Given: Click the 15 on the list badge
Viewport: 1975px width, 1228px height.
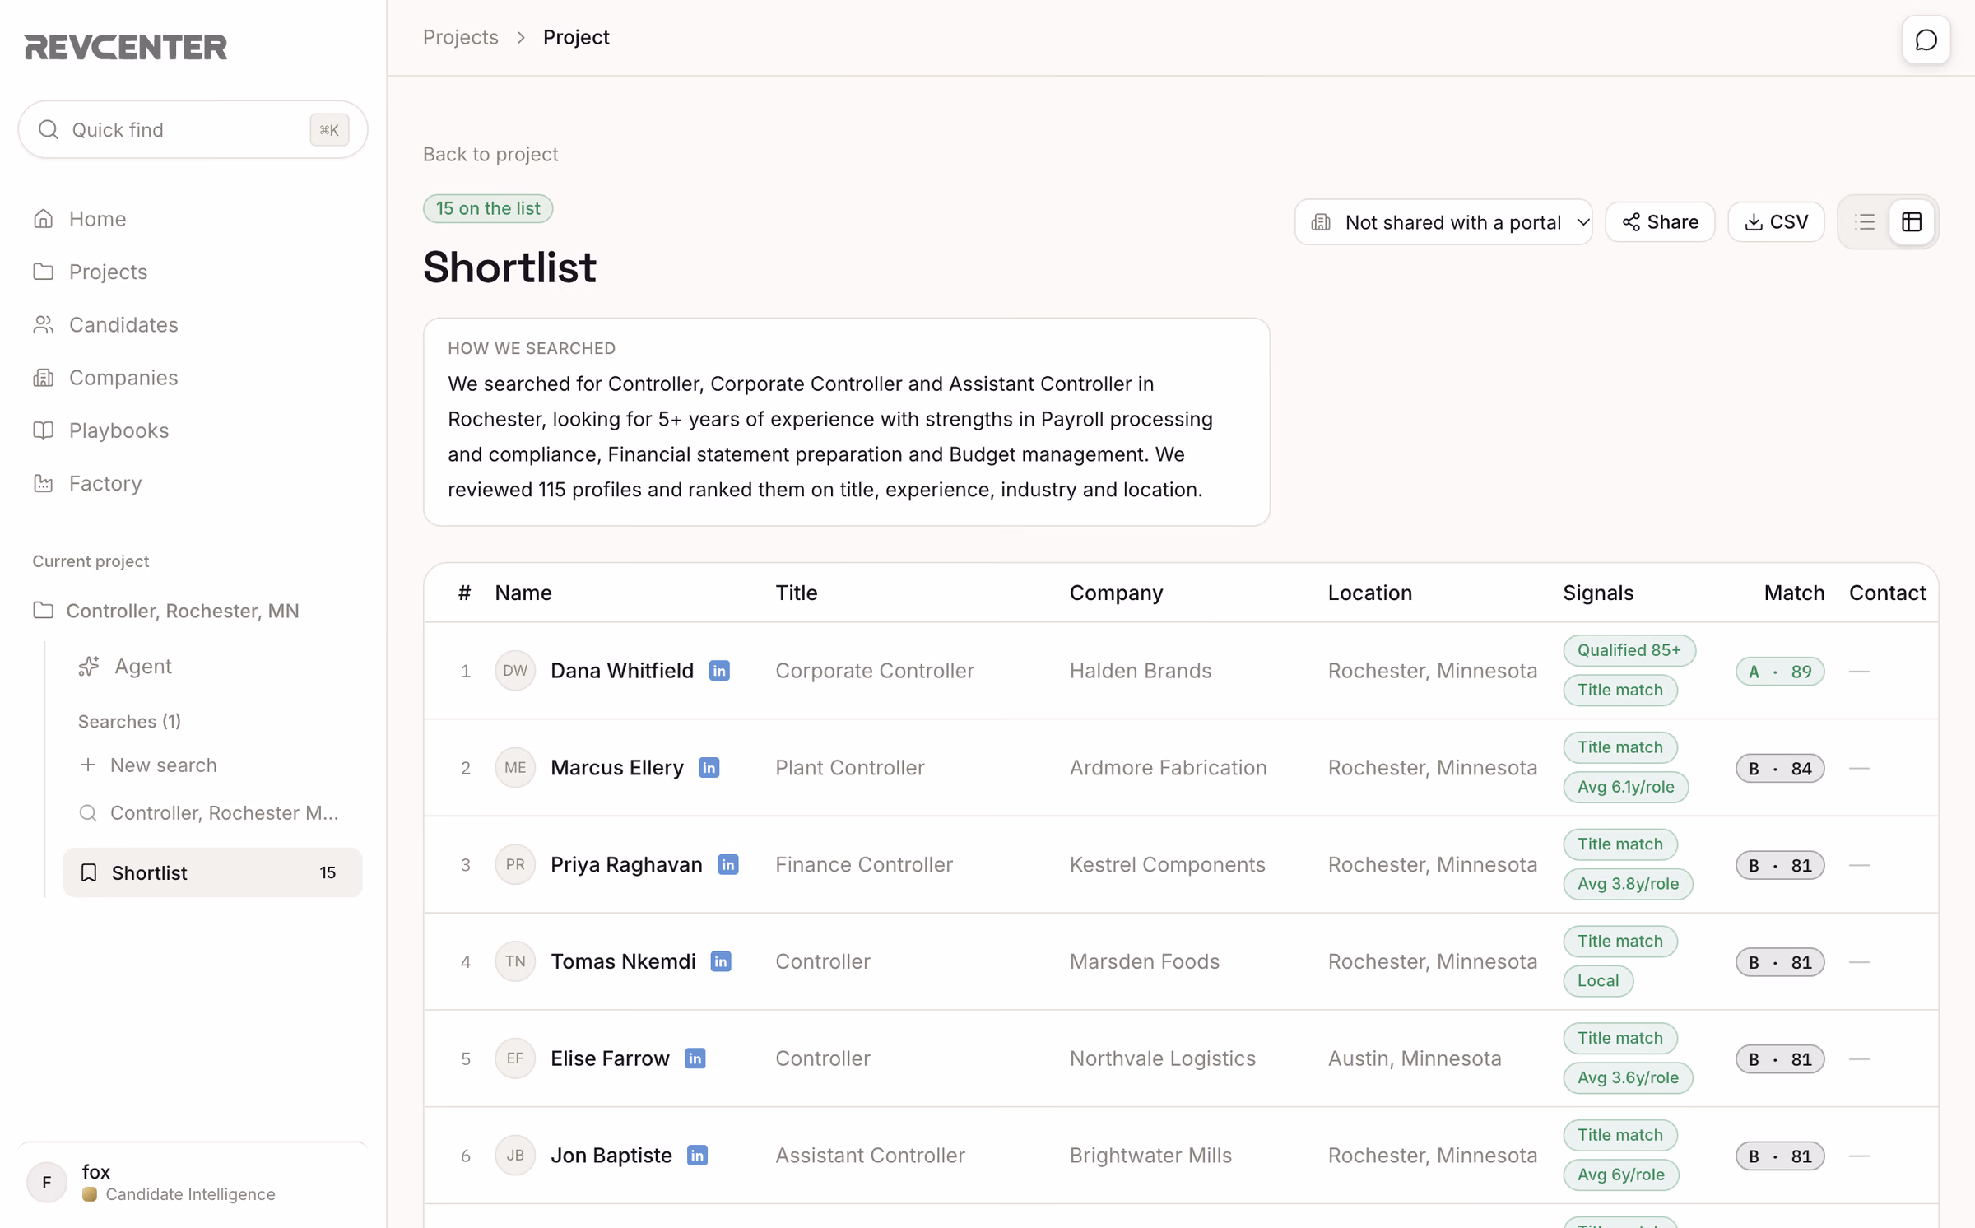Looking at the screenshot, I should 488,208.
